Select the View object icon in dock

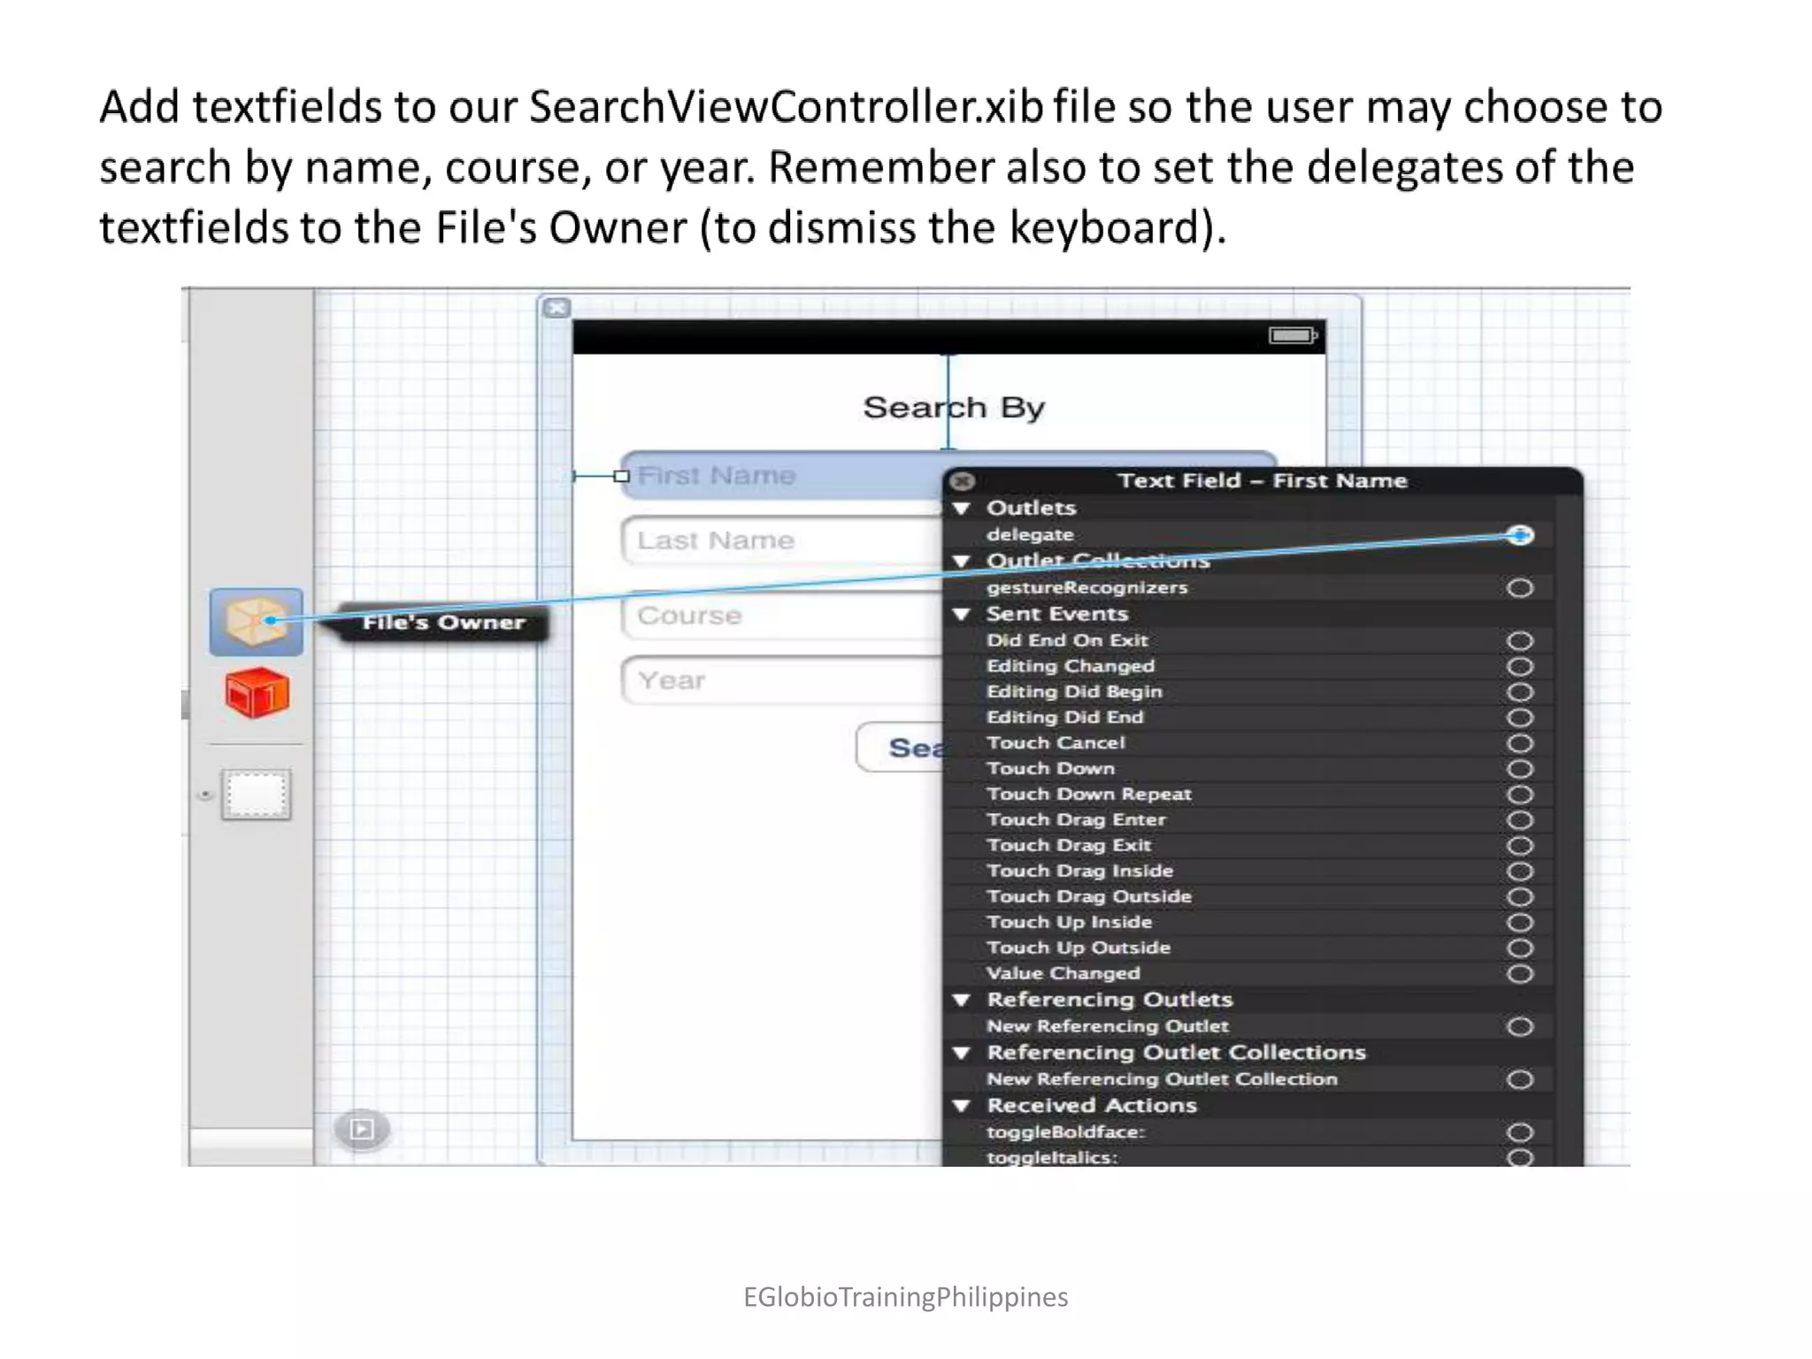(x=256, y=795)
